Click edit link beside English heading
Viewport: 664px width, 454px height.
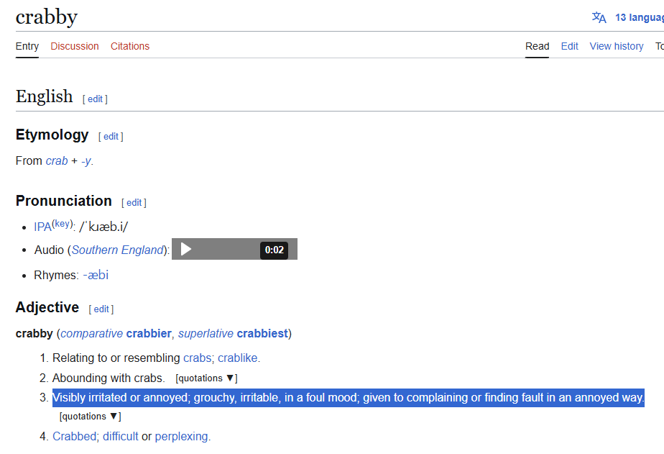point(96,99)
